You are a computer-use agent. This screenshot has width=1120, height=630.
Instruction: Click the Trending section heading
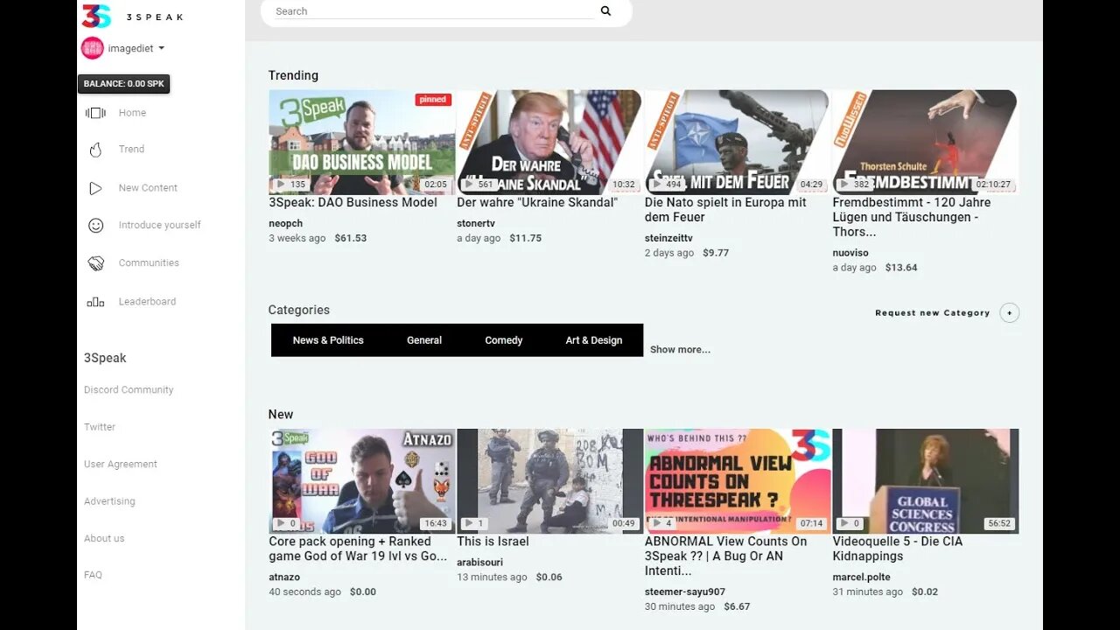(x=293, y=75)
